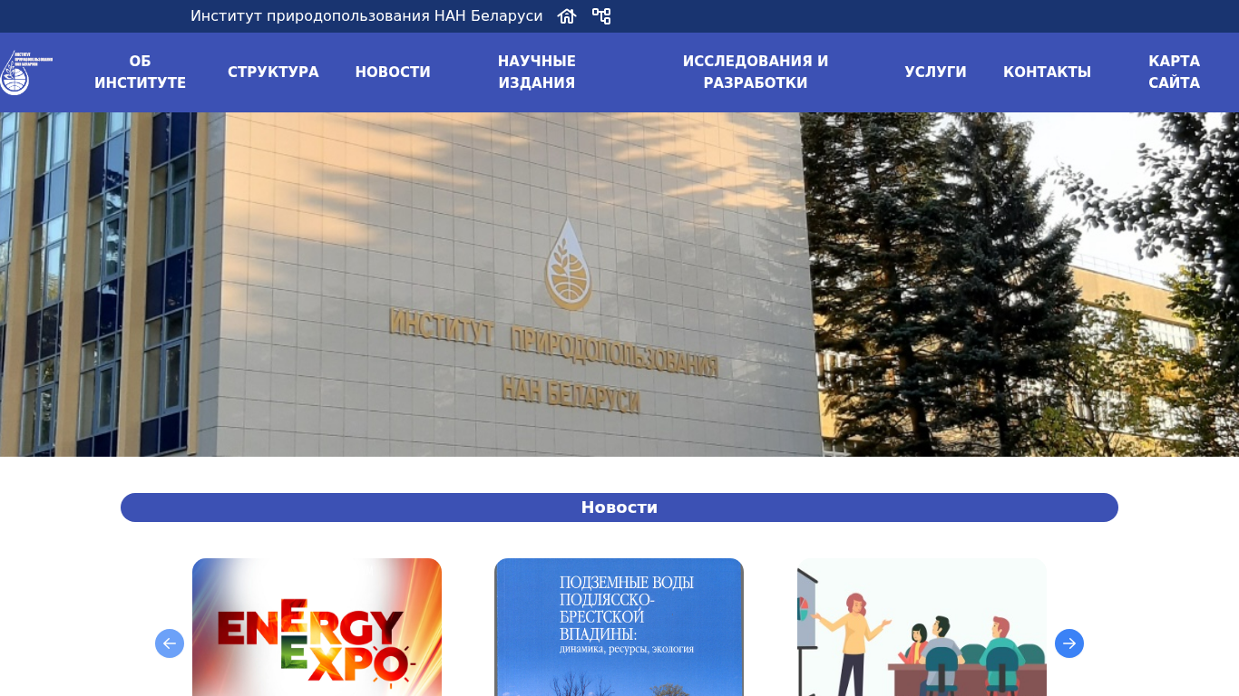Open the 'Контакты' page
The height and width of the screenshot is (696, 1239).
click(x=1047, y=72)
